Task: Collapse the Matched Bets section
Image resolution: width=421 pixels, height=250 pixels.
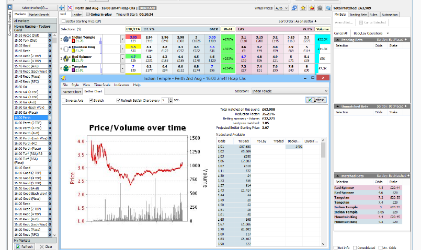Action: tap(337, 176)
